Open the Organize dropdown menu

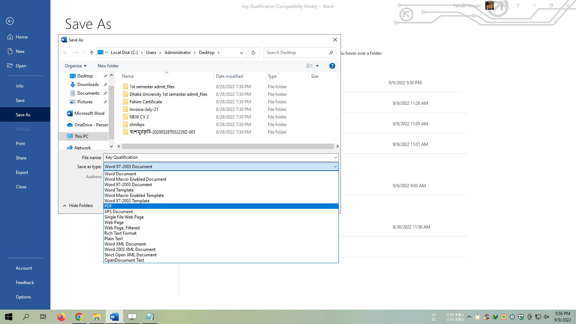click(76, 66)
